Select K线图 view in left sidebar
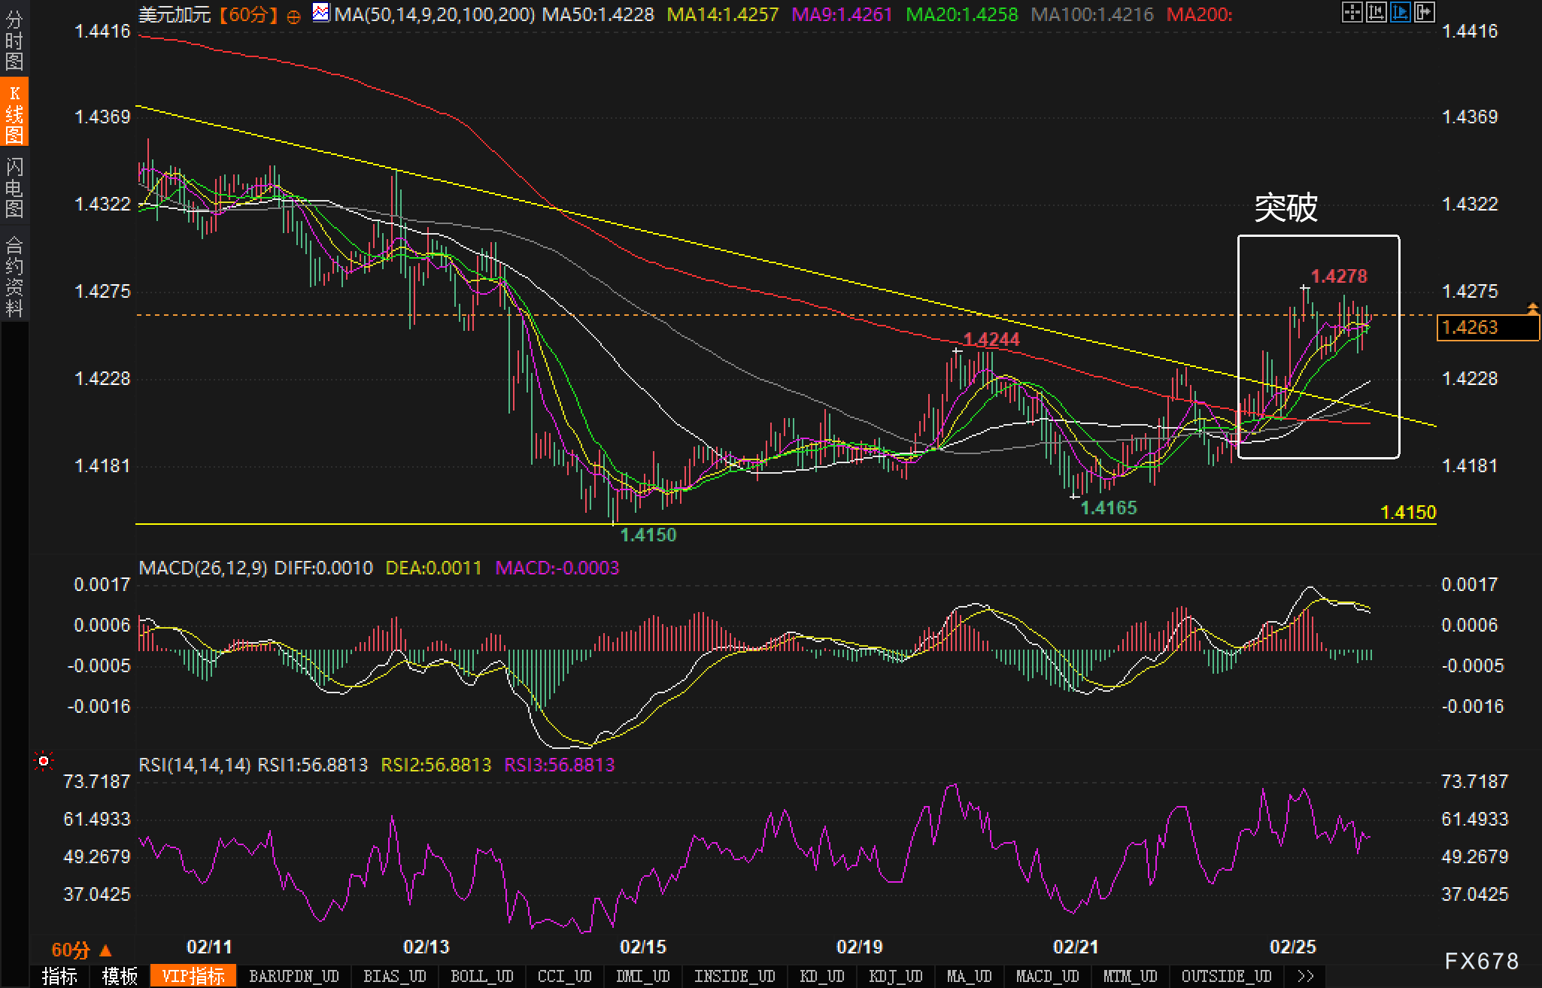1542x988 pixels. [14, 114]
